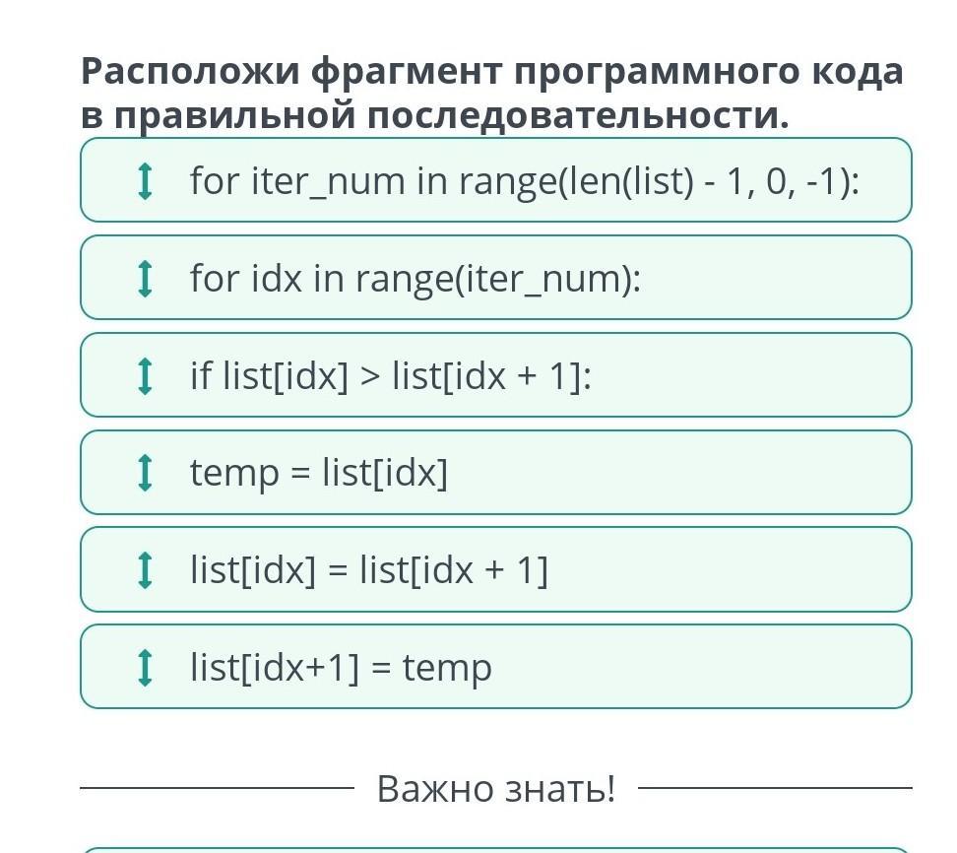Click reorder icon for 'list[idx] = list[idx + 1]'
Viewport: 957px width, 853px height.
(145, 570)
